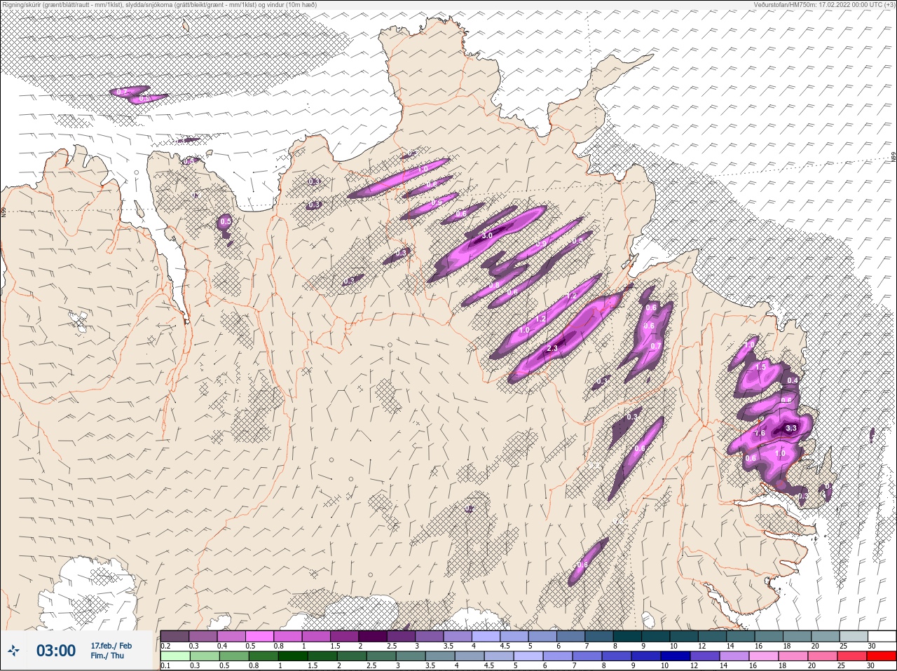Click the 'N99' label on the left edge
The image size is (897, 671).
tap(4, 212)
